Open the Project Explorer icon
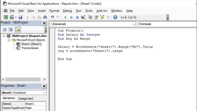Viewport: 197px width, 111px height. pyautogui.click(x=90, y=17)
